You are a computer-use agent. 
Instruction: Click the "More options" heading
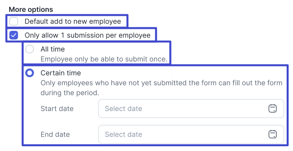pyautogui.click(x=31, y=9)
